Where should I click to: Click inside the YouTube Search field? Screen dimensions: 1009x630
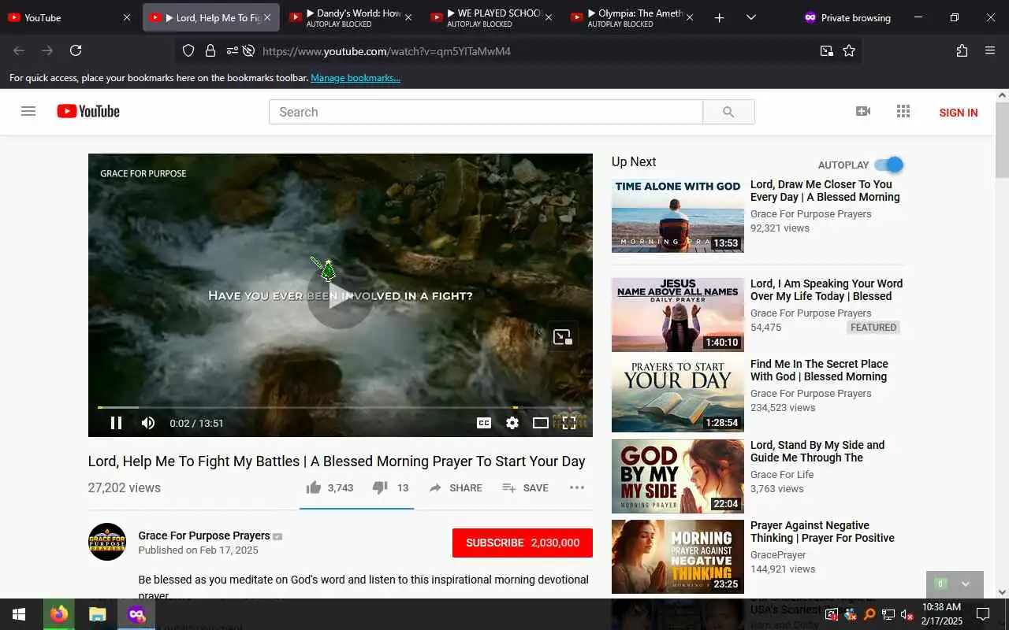tap(486, 112)
